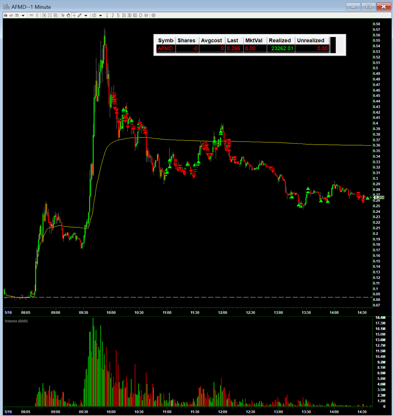Switch to the 1 minute interval
Viewport: 393px width, 416px height.
[107, 15]
